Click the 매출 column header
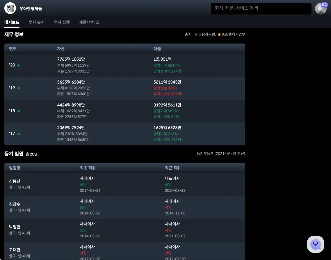Screen dimensions: 331x260 point(157,49)
